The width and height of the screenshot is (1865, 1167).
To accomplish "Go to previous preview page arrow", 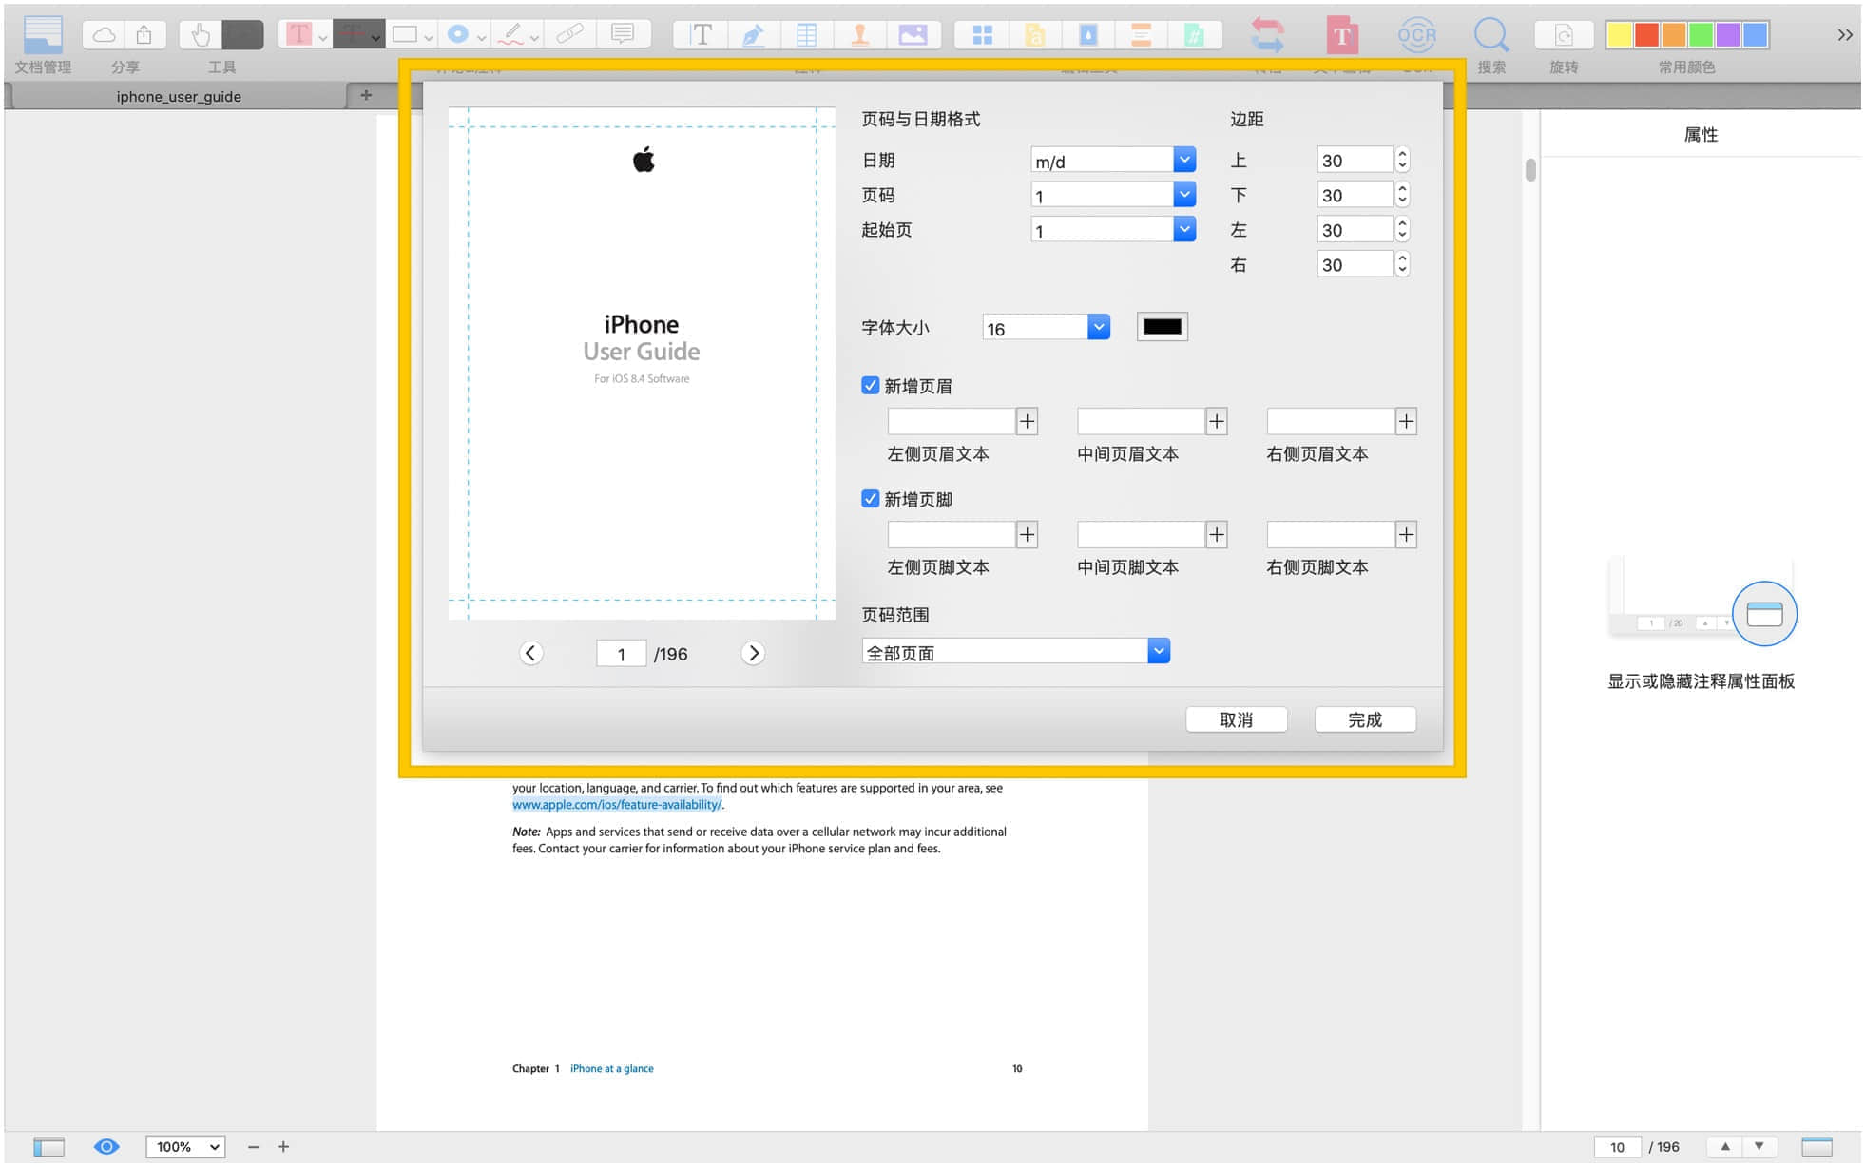I will click(530, 653).
